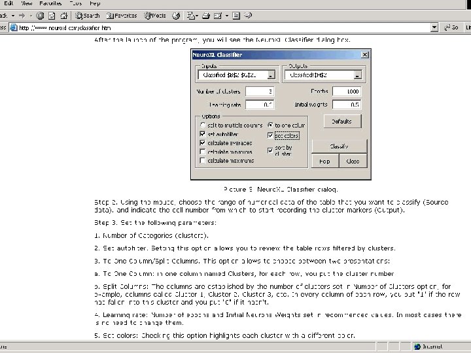471x353 pixels.
Task: Click "Step 3. Set the following parameters" text
Action: point(155,223)
